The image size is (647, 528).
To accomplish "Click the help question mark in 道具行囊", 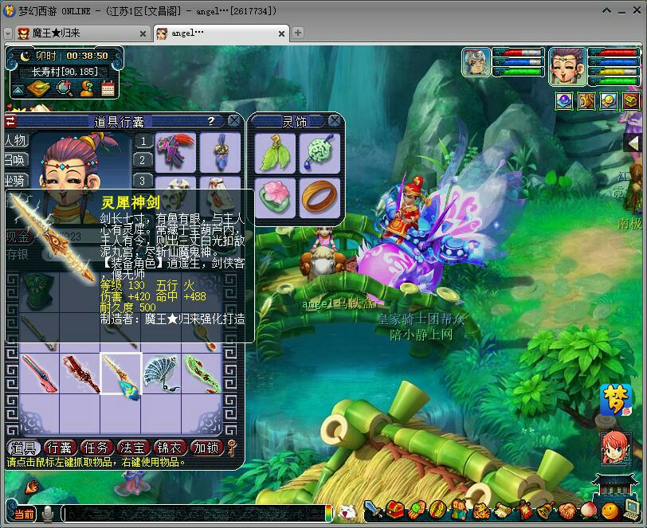I will [x=211, y=120].
